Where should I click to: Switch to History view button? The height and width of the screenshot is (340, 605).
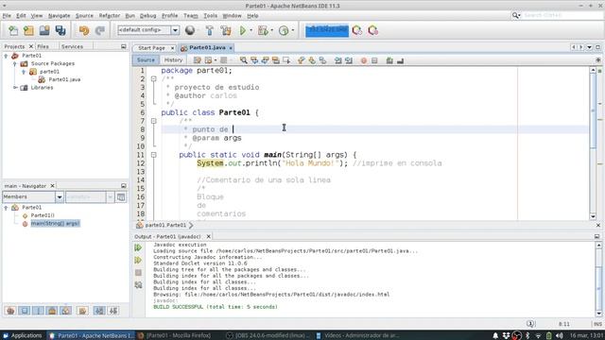click(173, 60)
